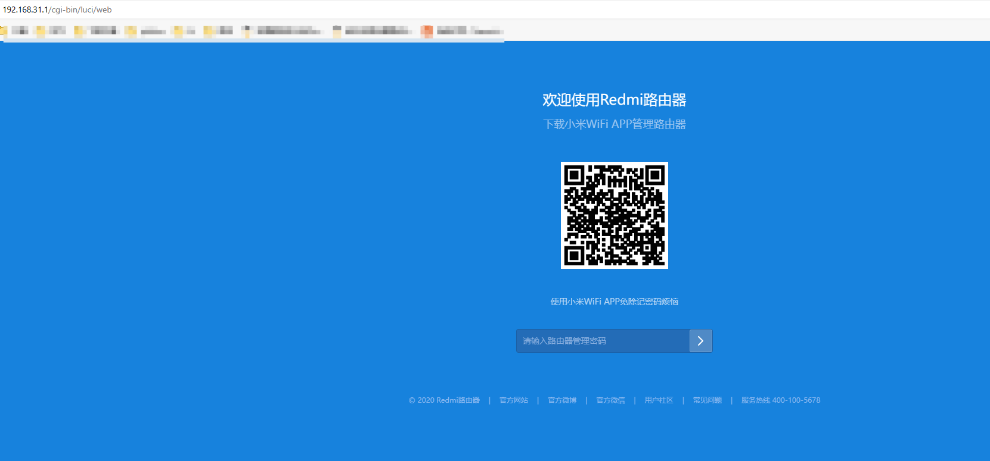The image size is (990, 461).
Task: Click the MiWiFi app QR code image
Action: pos(615,215)
